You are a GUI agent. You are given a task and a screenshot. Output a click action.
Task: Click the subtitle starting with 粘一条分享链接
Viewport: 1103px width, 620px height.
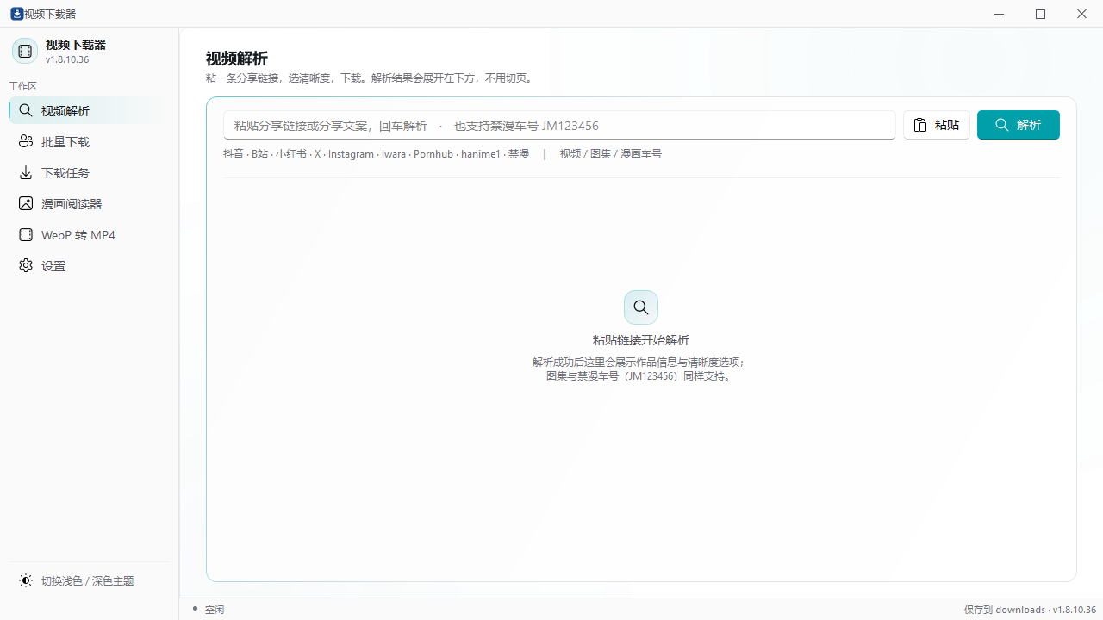tap(371, 78)
